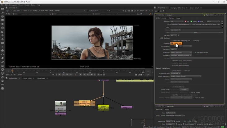Open the output transform dropdown
The width and height of the screenshot is (227, 128).
[x=186, y=76]
